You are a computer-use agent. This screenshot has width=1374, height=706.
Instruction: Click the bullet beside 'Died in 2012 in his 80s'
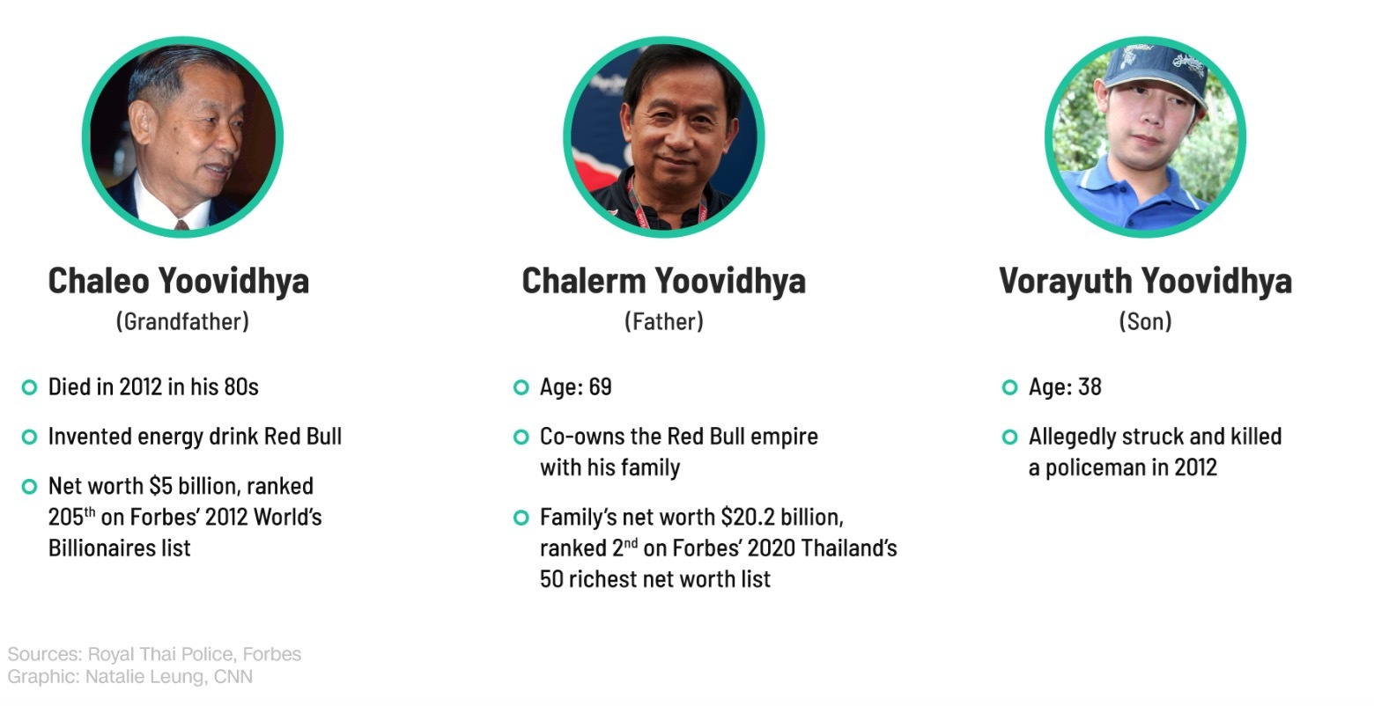pos(29,387)
